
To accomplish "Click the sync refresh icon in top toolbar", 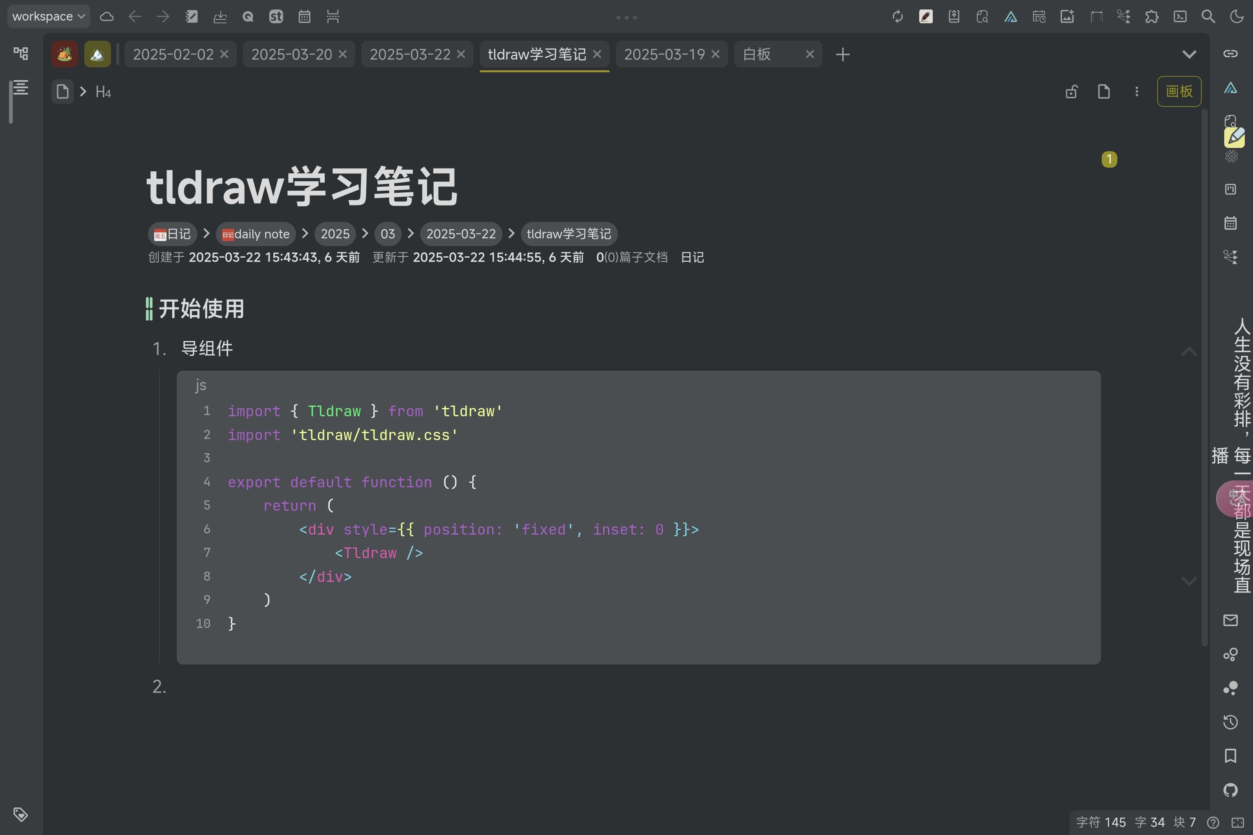I will pos(898,16).
